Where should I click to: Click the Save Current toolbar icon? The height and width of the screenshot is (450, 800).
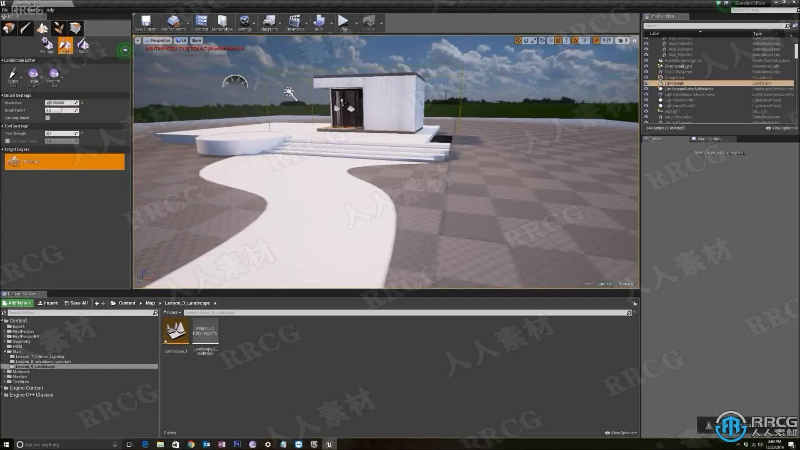[146, 23]
